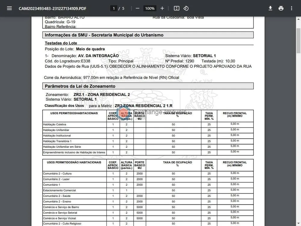Click the 'Comunitário 2 - Cultura' row label
The image size is (301, 226).
(x=57, y=174)
